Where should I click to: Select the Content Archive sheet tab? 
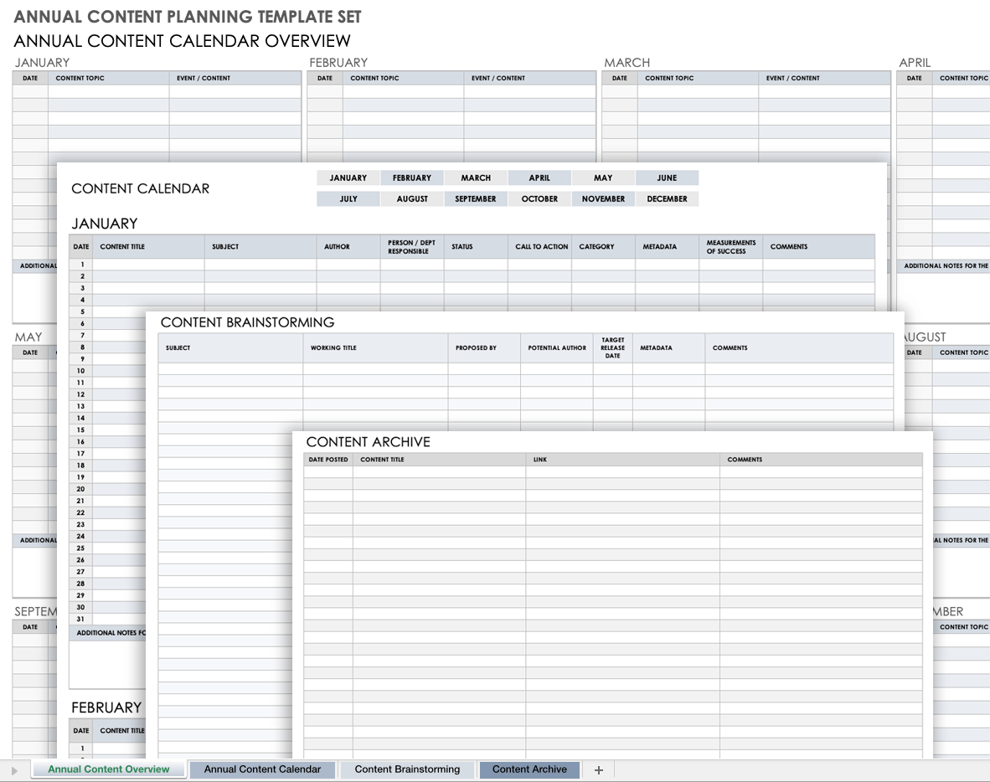click(529, 769)
